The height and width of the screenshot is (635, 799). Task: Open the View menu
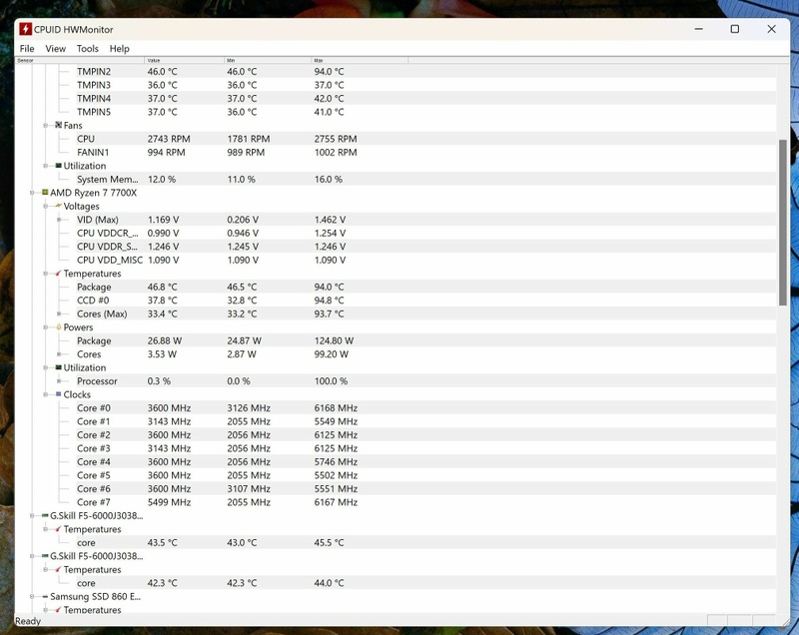56,48
